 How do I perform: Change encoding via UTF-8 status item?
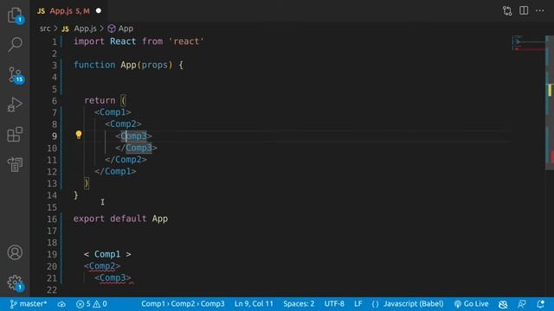(334, 303)
